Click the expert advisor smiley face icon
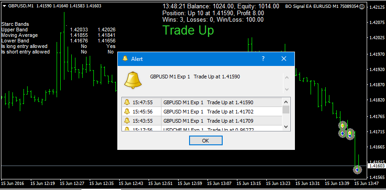 coord(362,6)
